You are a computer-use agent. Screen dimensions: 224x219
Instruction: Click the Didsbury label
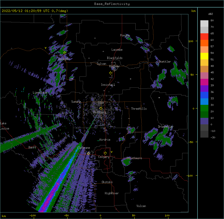tap(100, 112)
